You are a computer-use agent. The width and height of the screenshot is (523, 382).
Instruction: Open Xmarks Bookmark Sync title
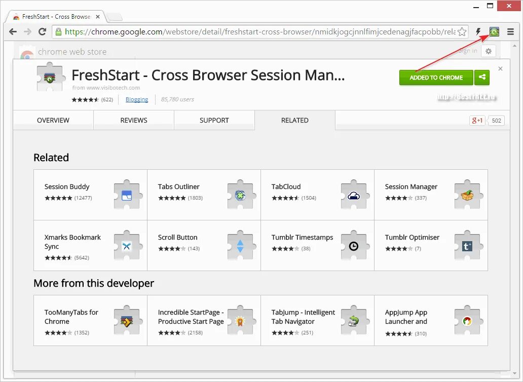click(x=72, y=242)
